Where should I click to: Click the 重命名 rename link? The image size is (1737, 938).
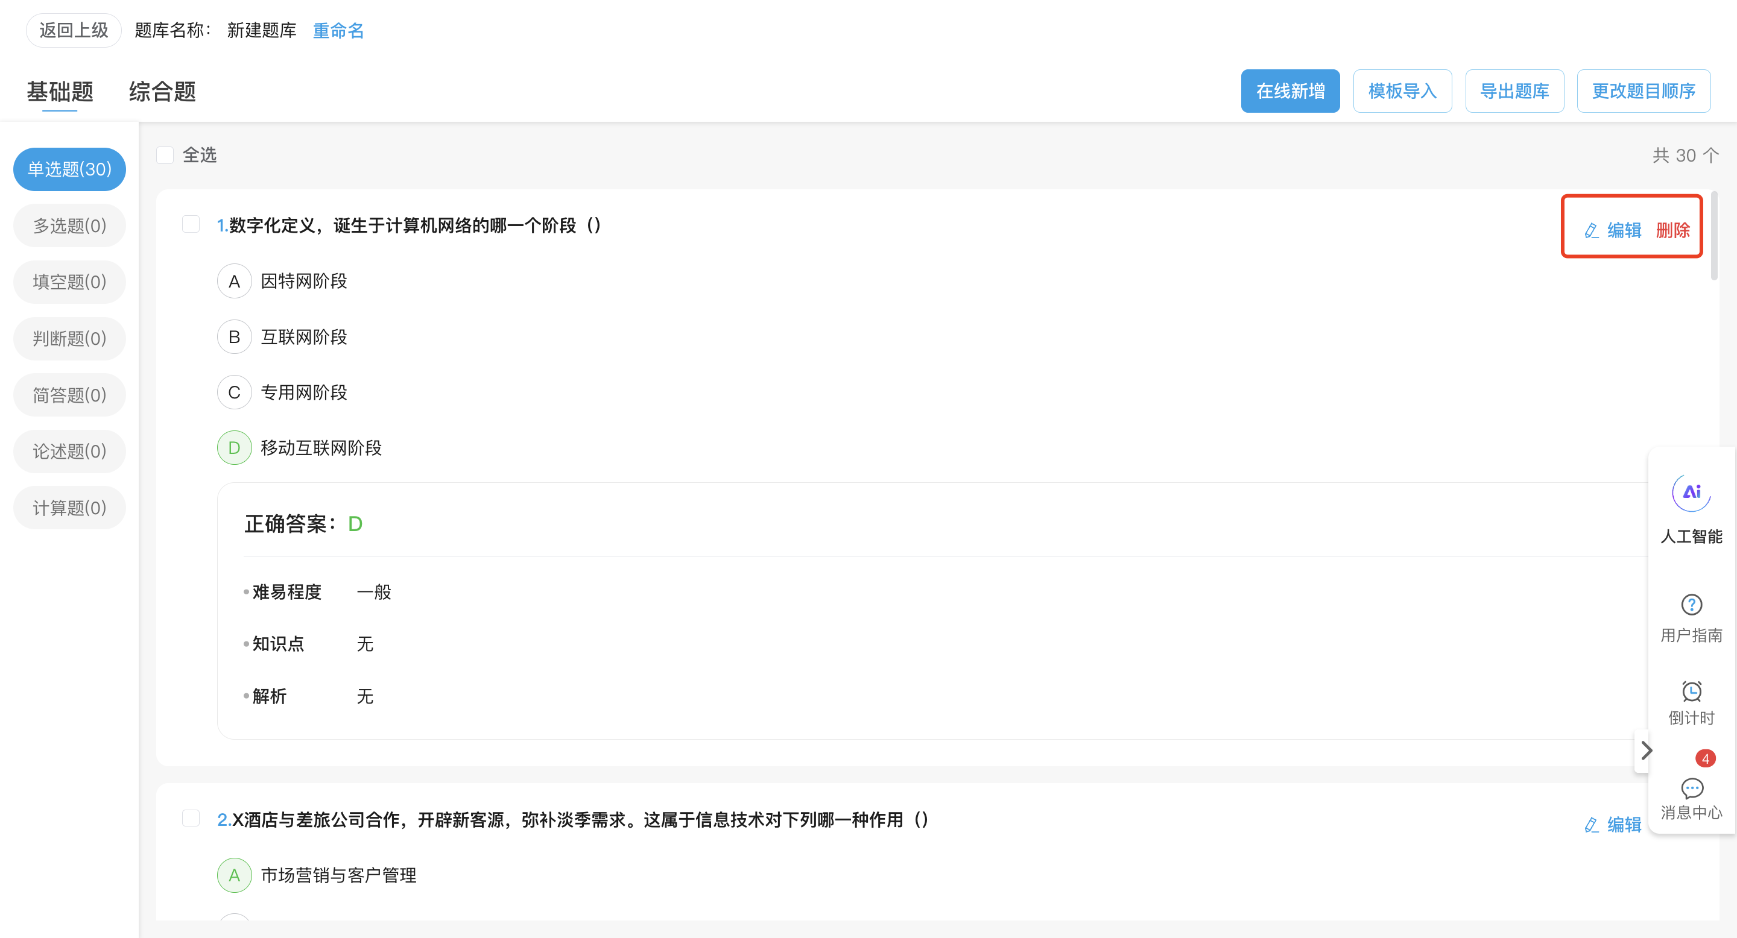(x=338, y=30)
